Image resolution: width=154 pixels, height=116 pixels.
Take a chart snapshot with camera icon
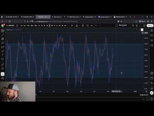(144, 25)
